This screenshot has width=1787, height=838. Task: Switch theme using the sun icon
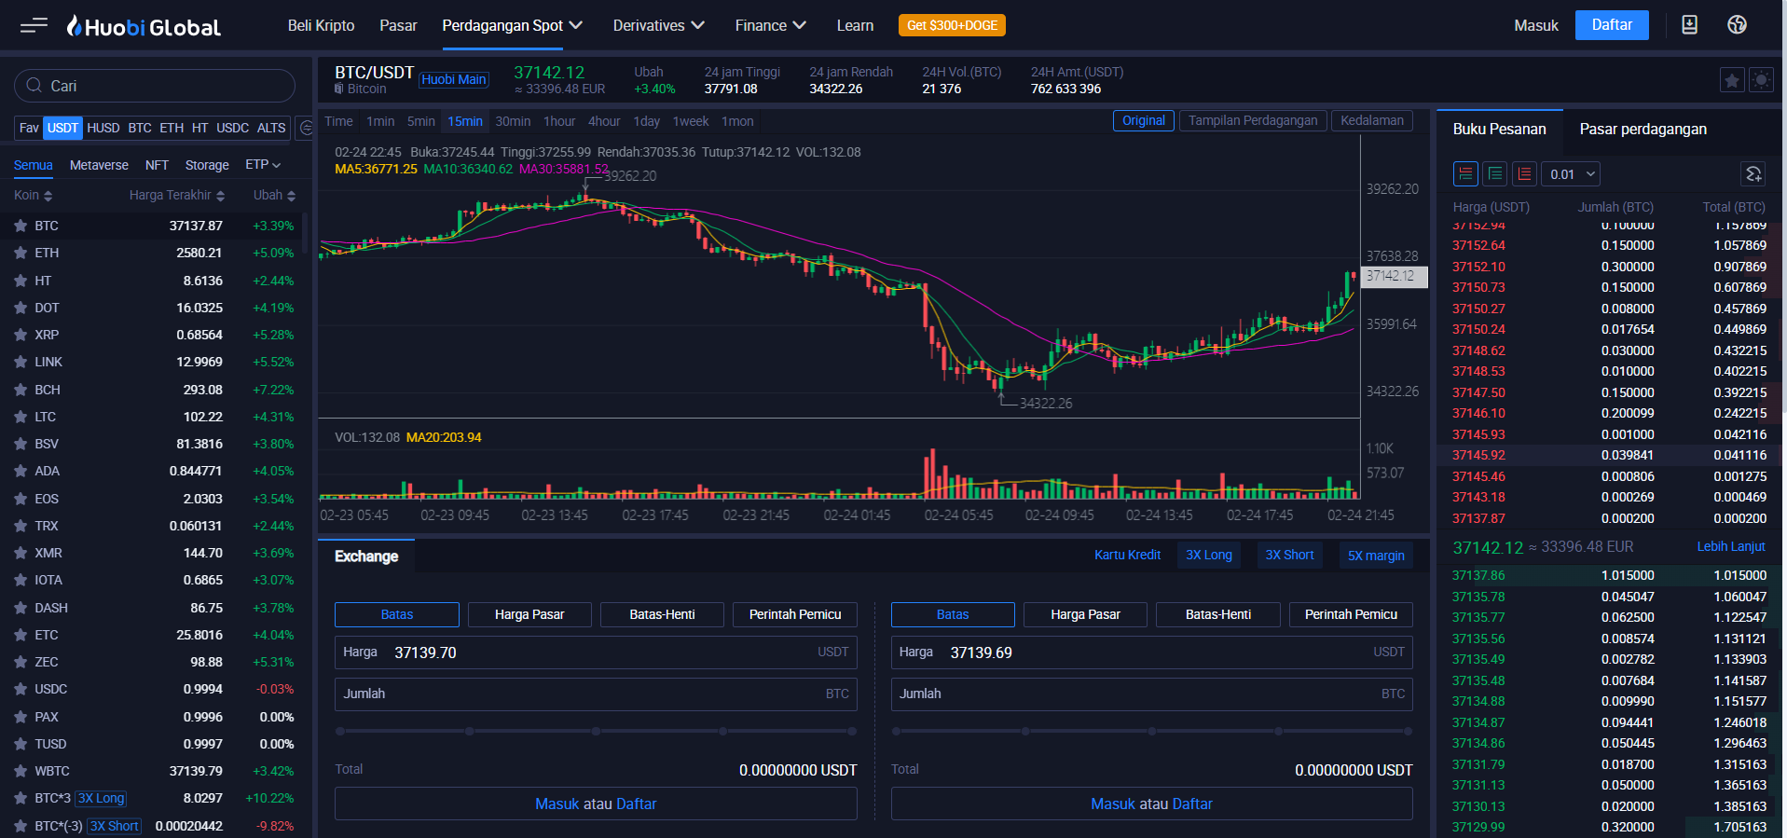point(1761,80)
